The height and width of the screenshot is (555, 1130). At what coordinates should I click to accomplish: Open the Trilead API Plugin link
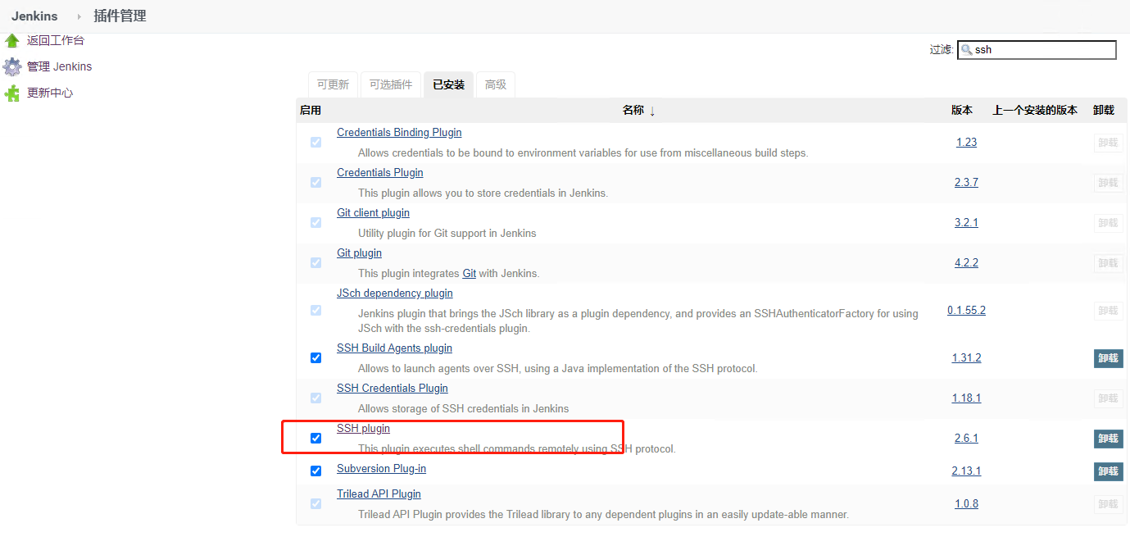pyautogui.click(x=379, y=494)
